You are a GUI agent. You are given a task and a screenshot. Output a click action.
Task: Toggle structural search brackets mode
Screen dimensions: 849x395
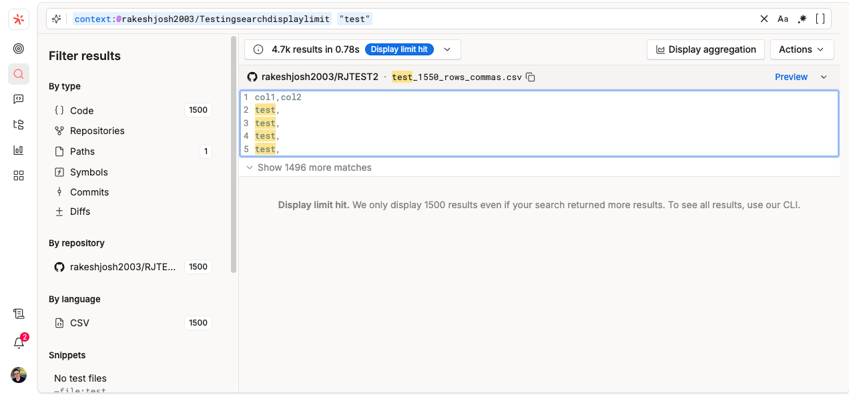[x=820, y=19]
